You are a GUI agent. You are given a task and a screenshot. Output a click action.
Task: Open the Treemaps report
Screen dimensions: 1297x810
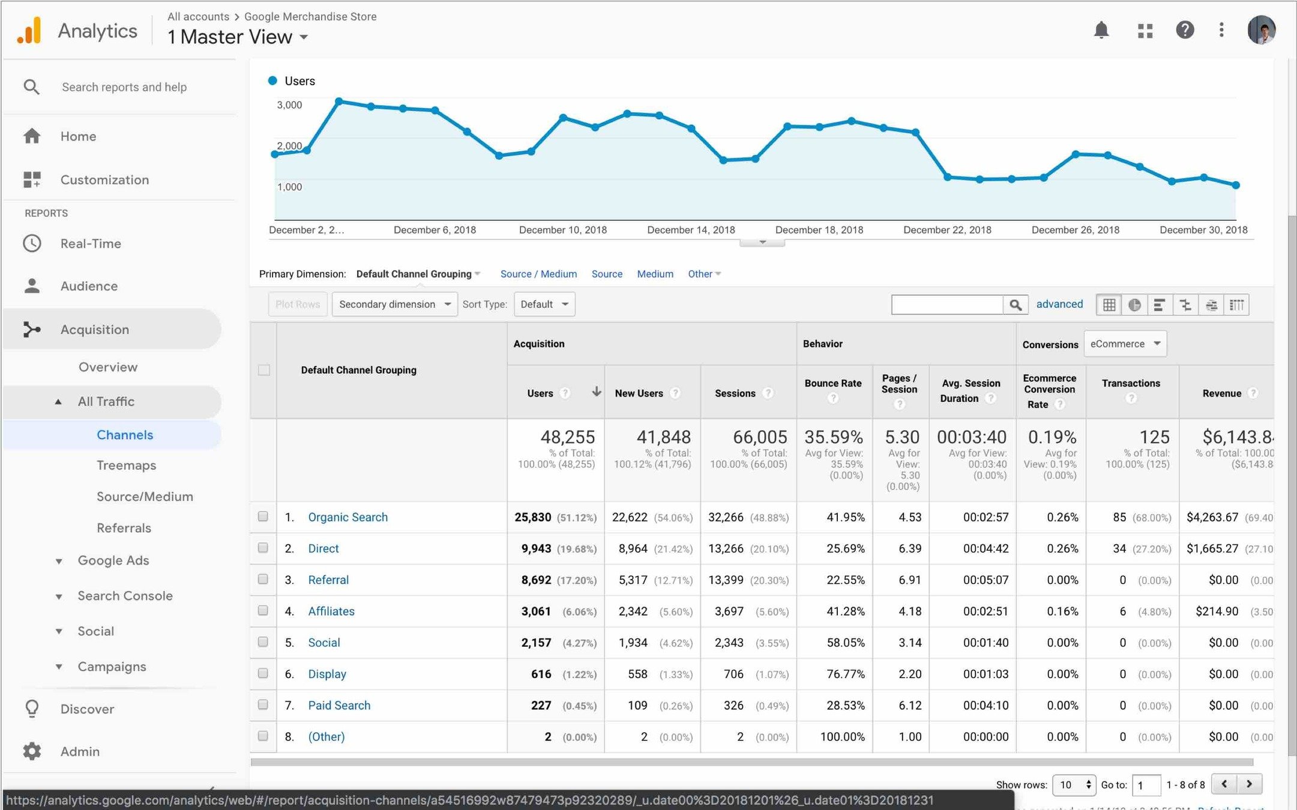126,465
